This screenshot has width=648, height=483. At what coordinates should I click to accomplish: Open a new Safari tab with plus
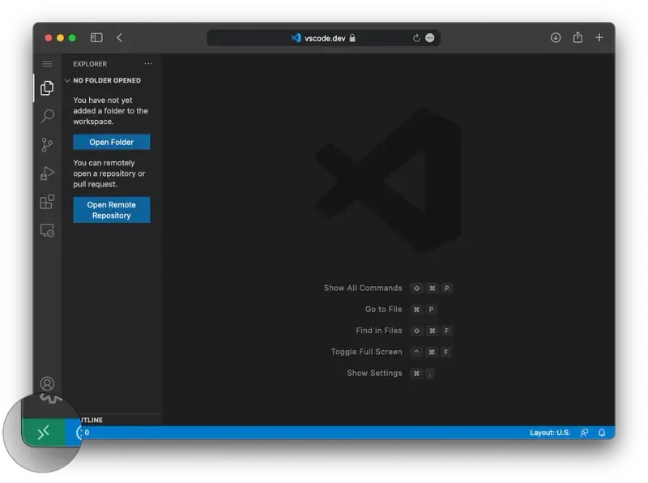point(599,37)
